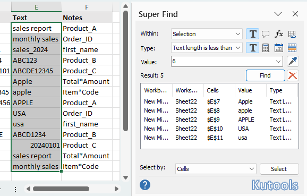
Task: Click the vertical scrollbar thumb
Action: (x=126, y=71)
